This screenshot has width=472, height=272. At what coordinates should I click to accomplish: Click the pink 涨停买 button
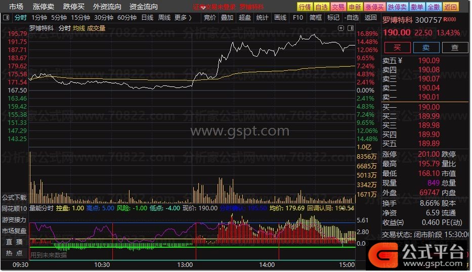(374, 7)
